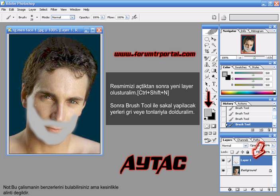Create new snapshot in History panel
Viewport: 280px width, 196px height.
click(x=261, y=130)
